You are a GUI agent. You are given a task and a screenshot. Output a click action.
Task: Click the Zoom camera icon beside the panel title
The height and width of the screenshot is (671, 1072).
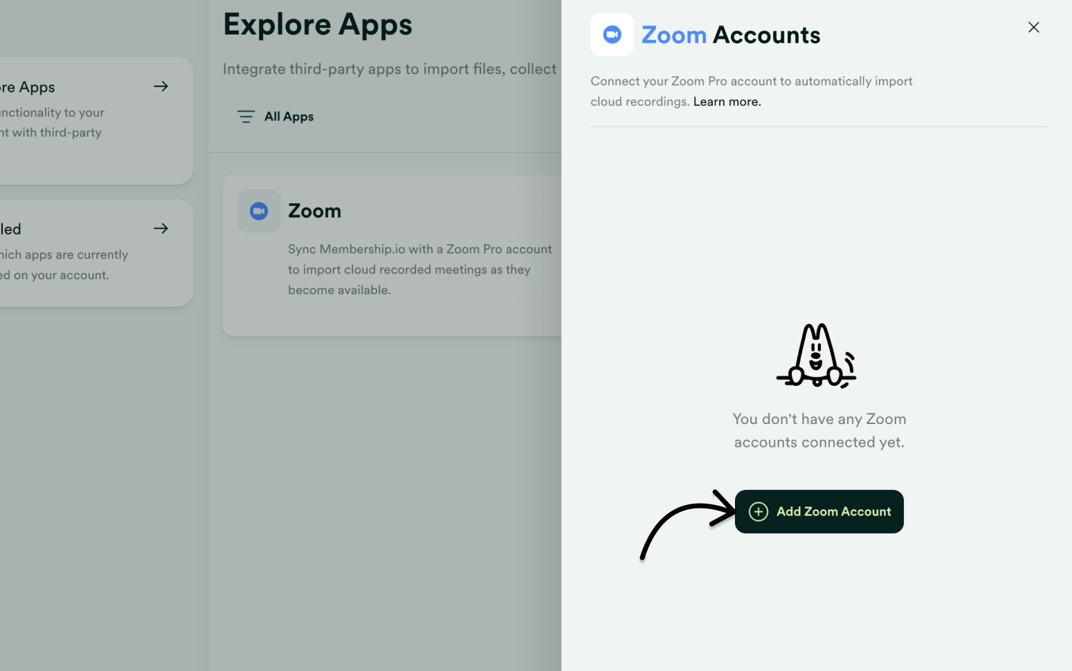(x=612, y=34)
